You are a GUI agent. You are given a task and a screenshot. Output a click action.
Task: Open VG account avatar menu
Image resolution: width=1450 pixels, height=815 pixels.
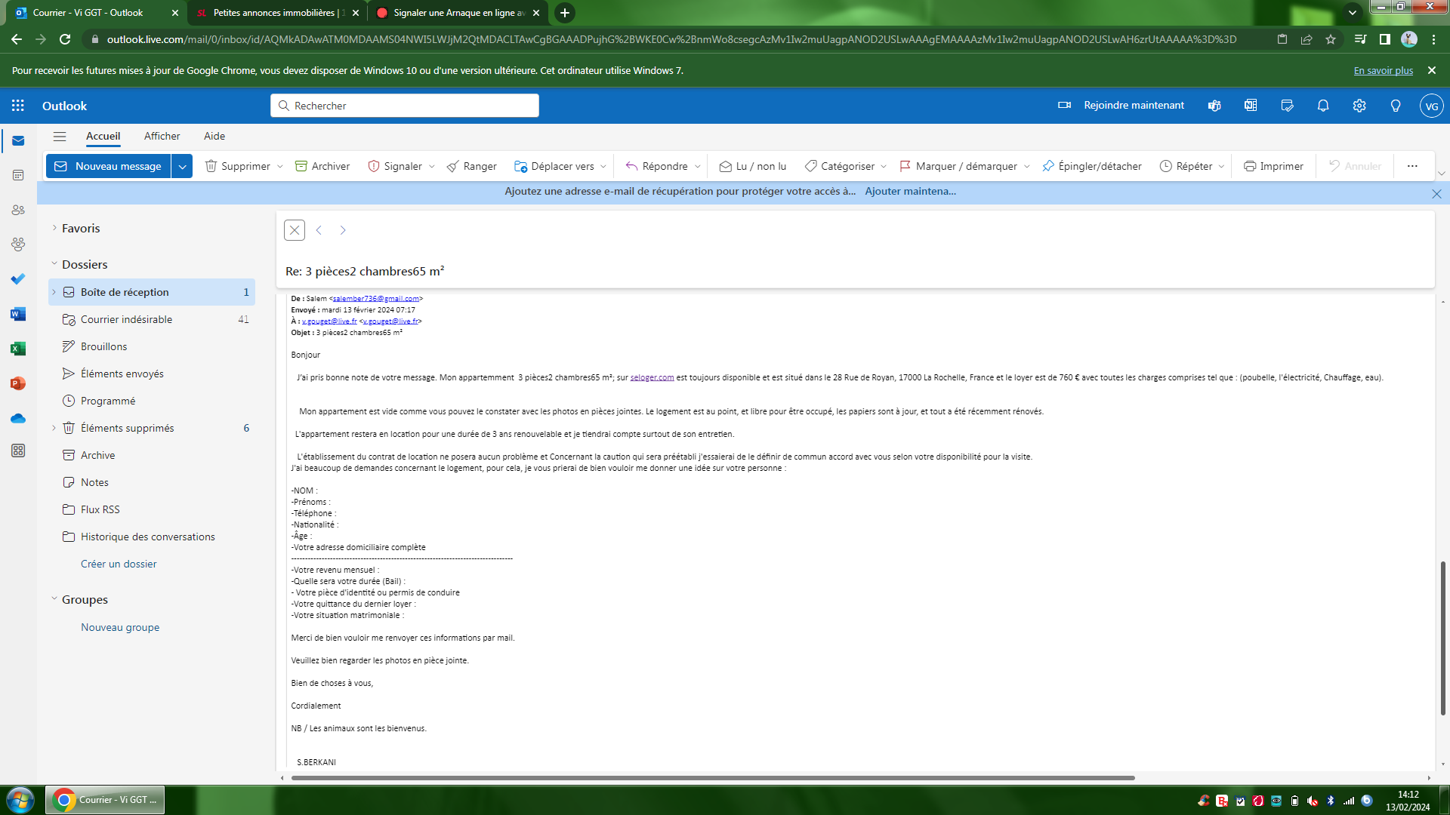click(x=1431, y=106)
